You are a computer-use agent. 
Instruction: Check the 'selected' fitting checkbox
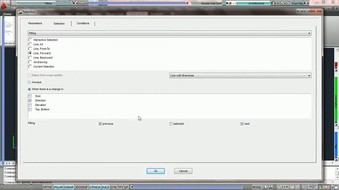171,124
